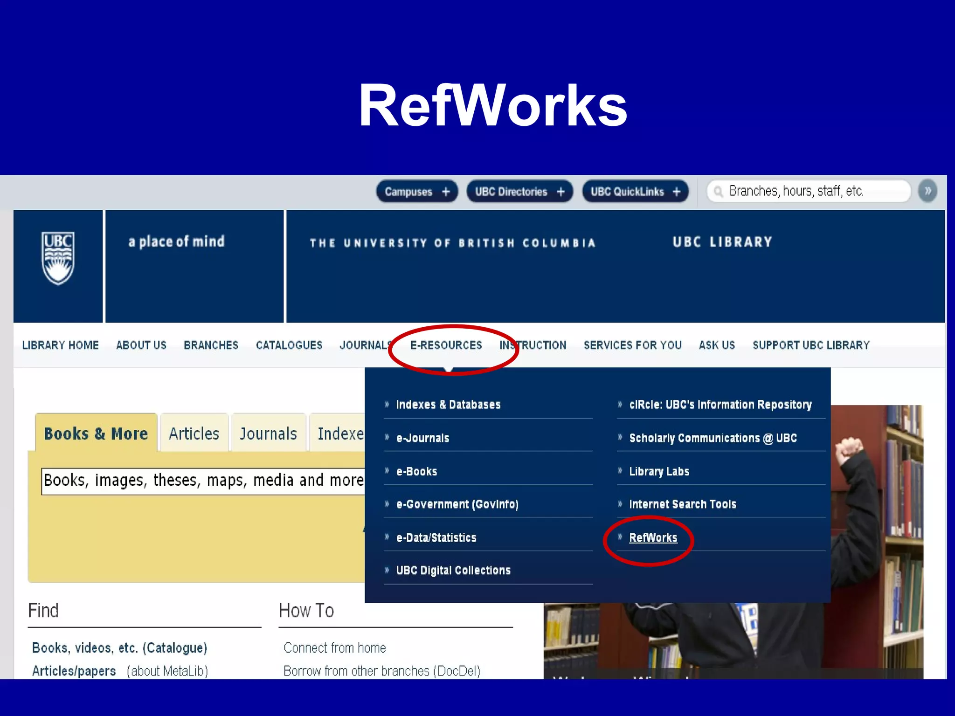
Task: Expand the UBC Directories dropdown
Action: 519,192
